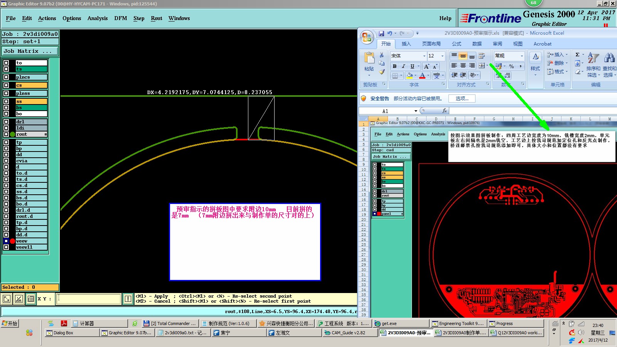Image resolution: width=617 pixels, height=347 pixels.
Task: Enable the checkbox beside layer weew11
Action: pos(6,247)
